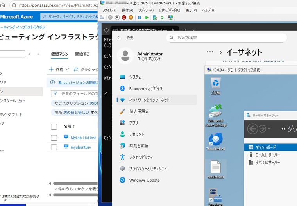The width and height of the screenshot is (297, 206).
Task: Click the Settings back arrow
Action: click(x=119, y=38)
